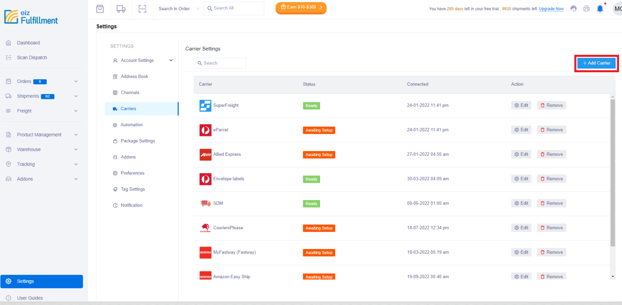Check notifications via the bell icon
This screenshot has height=305, width=622.
[x=600, y=8]
